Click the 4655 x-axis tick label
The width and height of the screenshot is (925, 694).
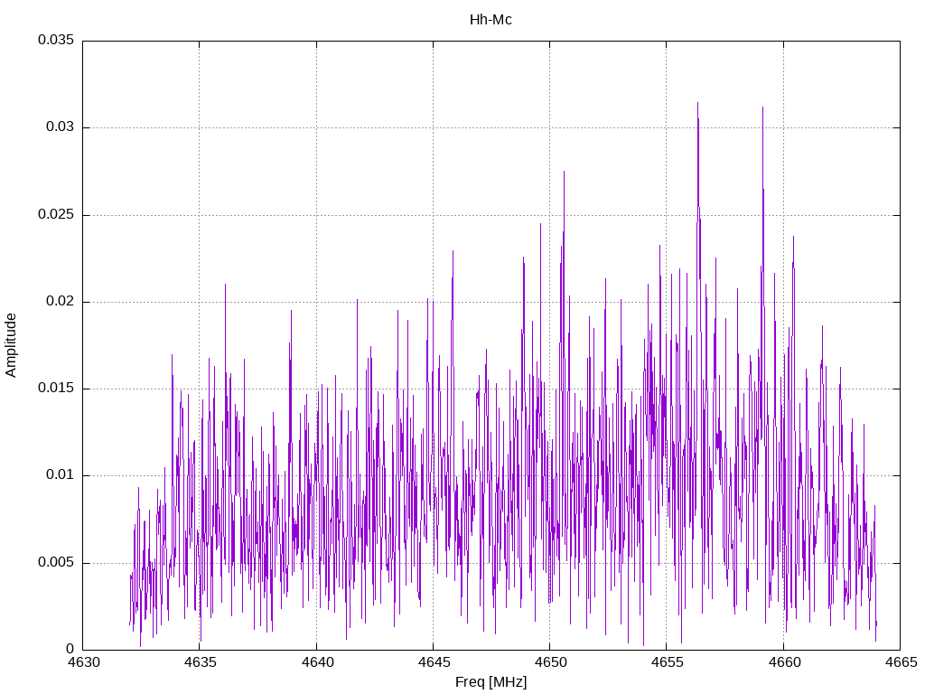pyautogui.click(x=666, y=662)
